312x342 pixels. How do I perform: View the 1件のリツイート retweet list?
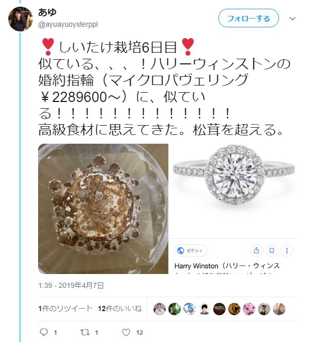tap(65, 309)
